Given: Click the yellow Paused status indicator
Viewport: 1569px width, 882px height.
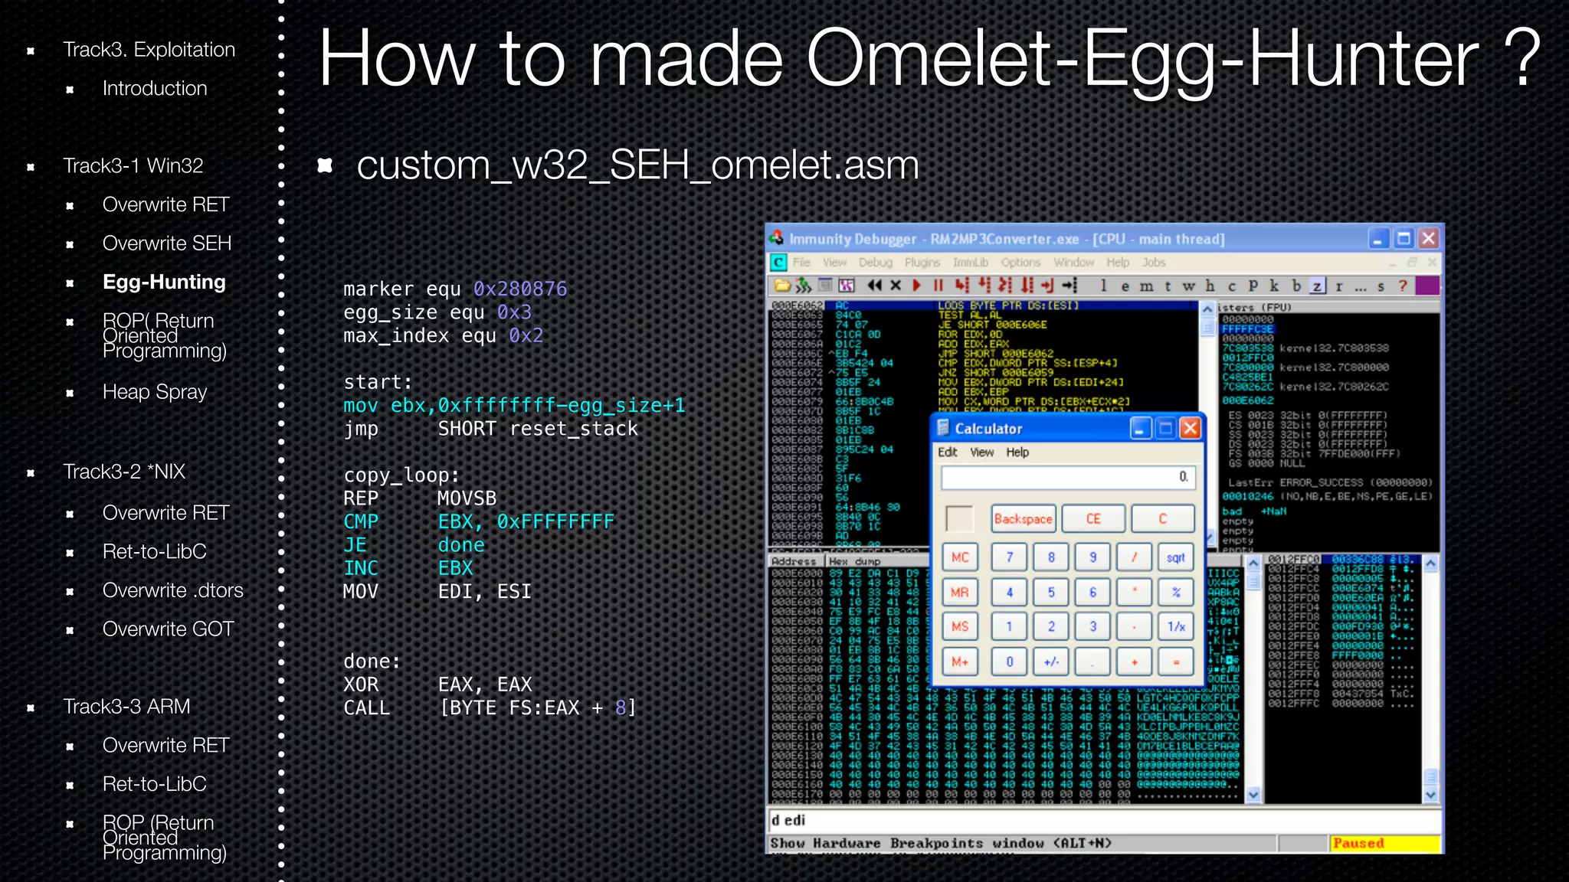Looking at the screenshot, I should pyautogui.click(x=1384, y=843).
